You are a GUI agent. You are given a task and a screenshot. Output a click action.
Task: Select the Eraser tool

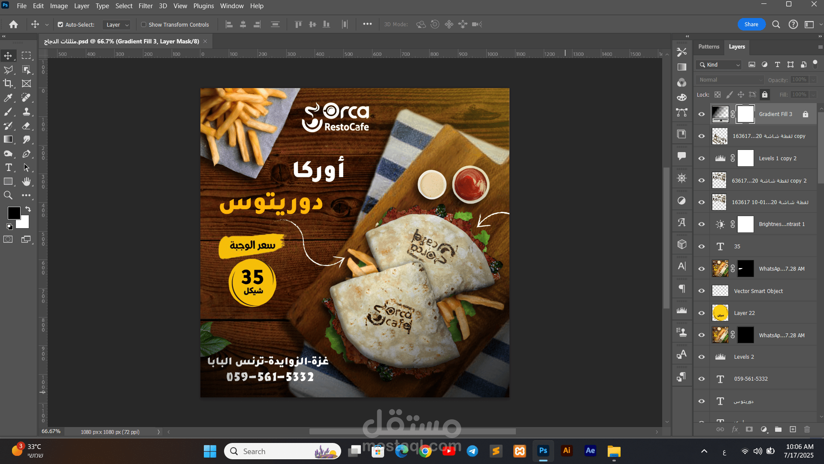(x=27, y=126)
